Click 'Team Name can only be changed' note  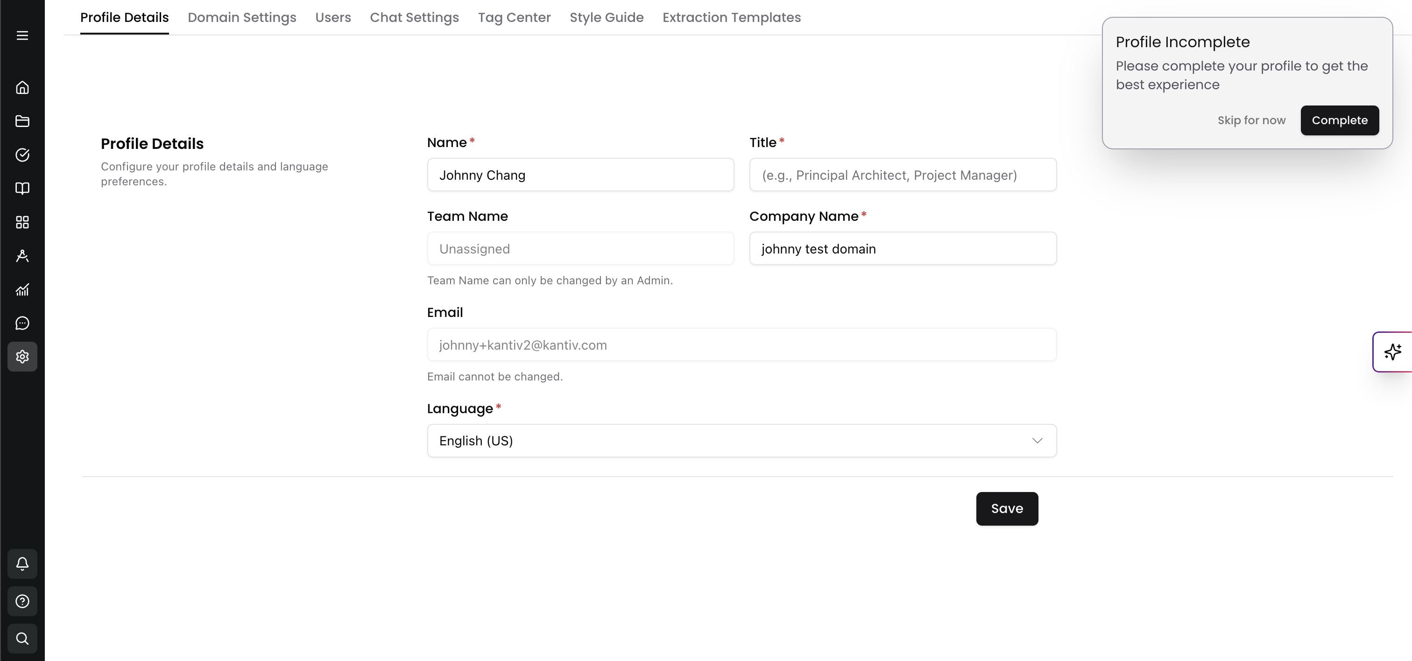point(550,281)
